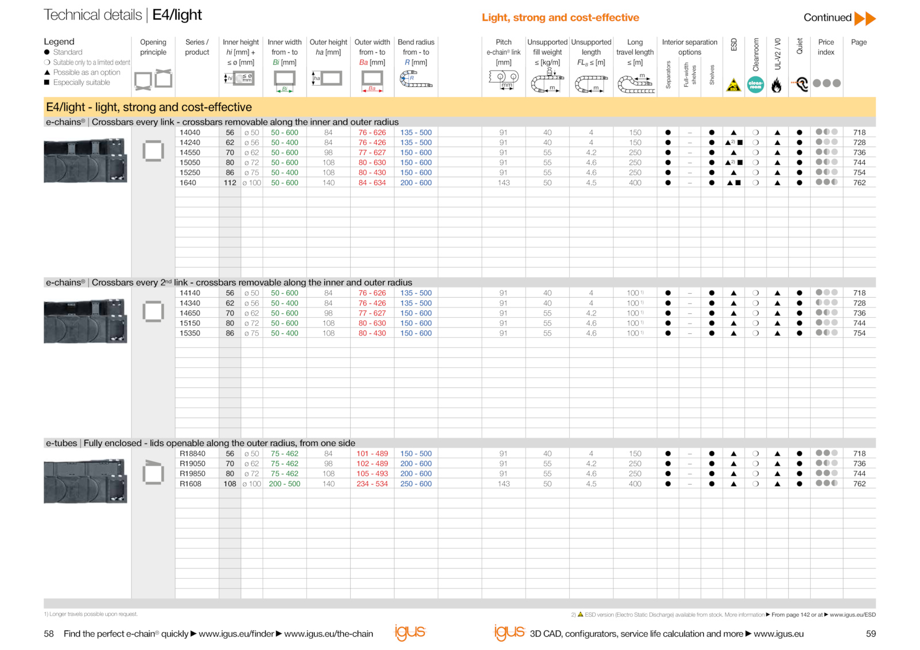Click the e-tubes lid opening principle icon
Viewport: 920px width, 650px height.
pyautogui.click(x=154, y=473)
